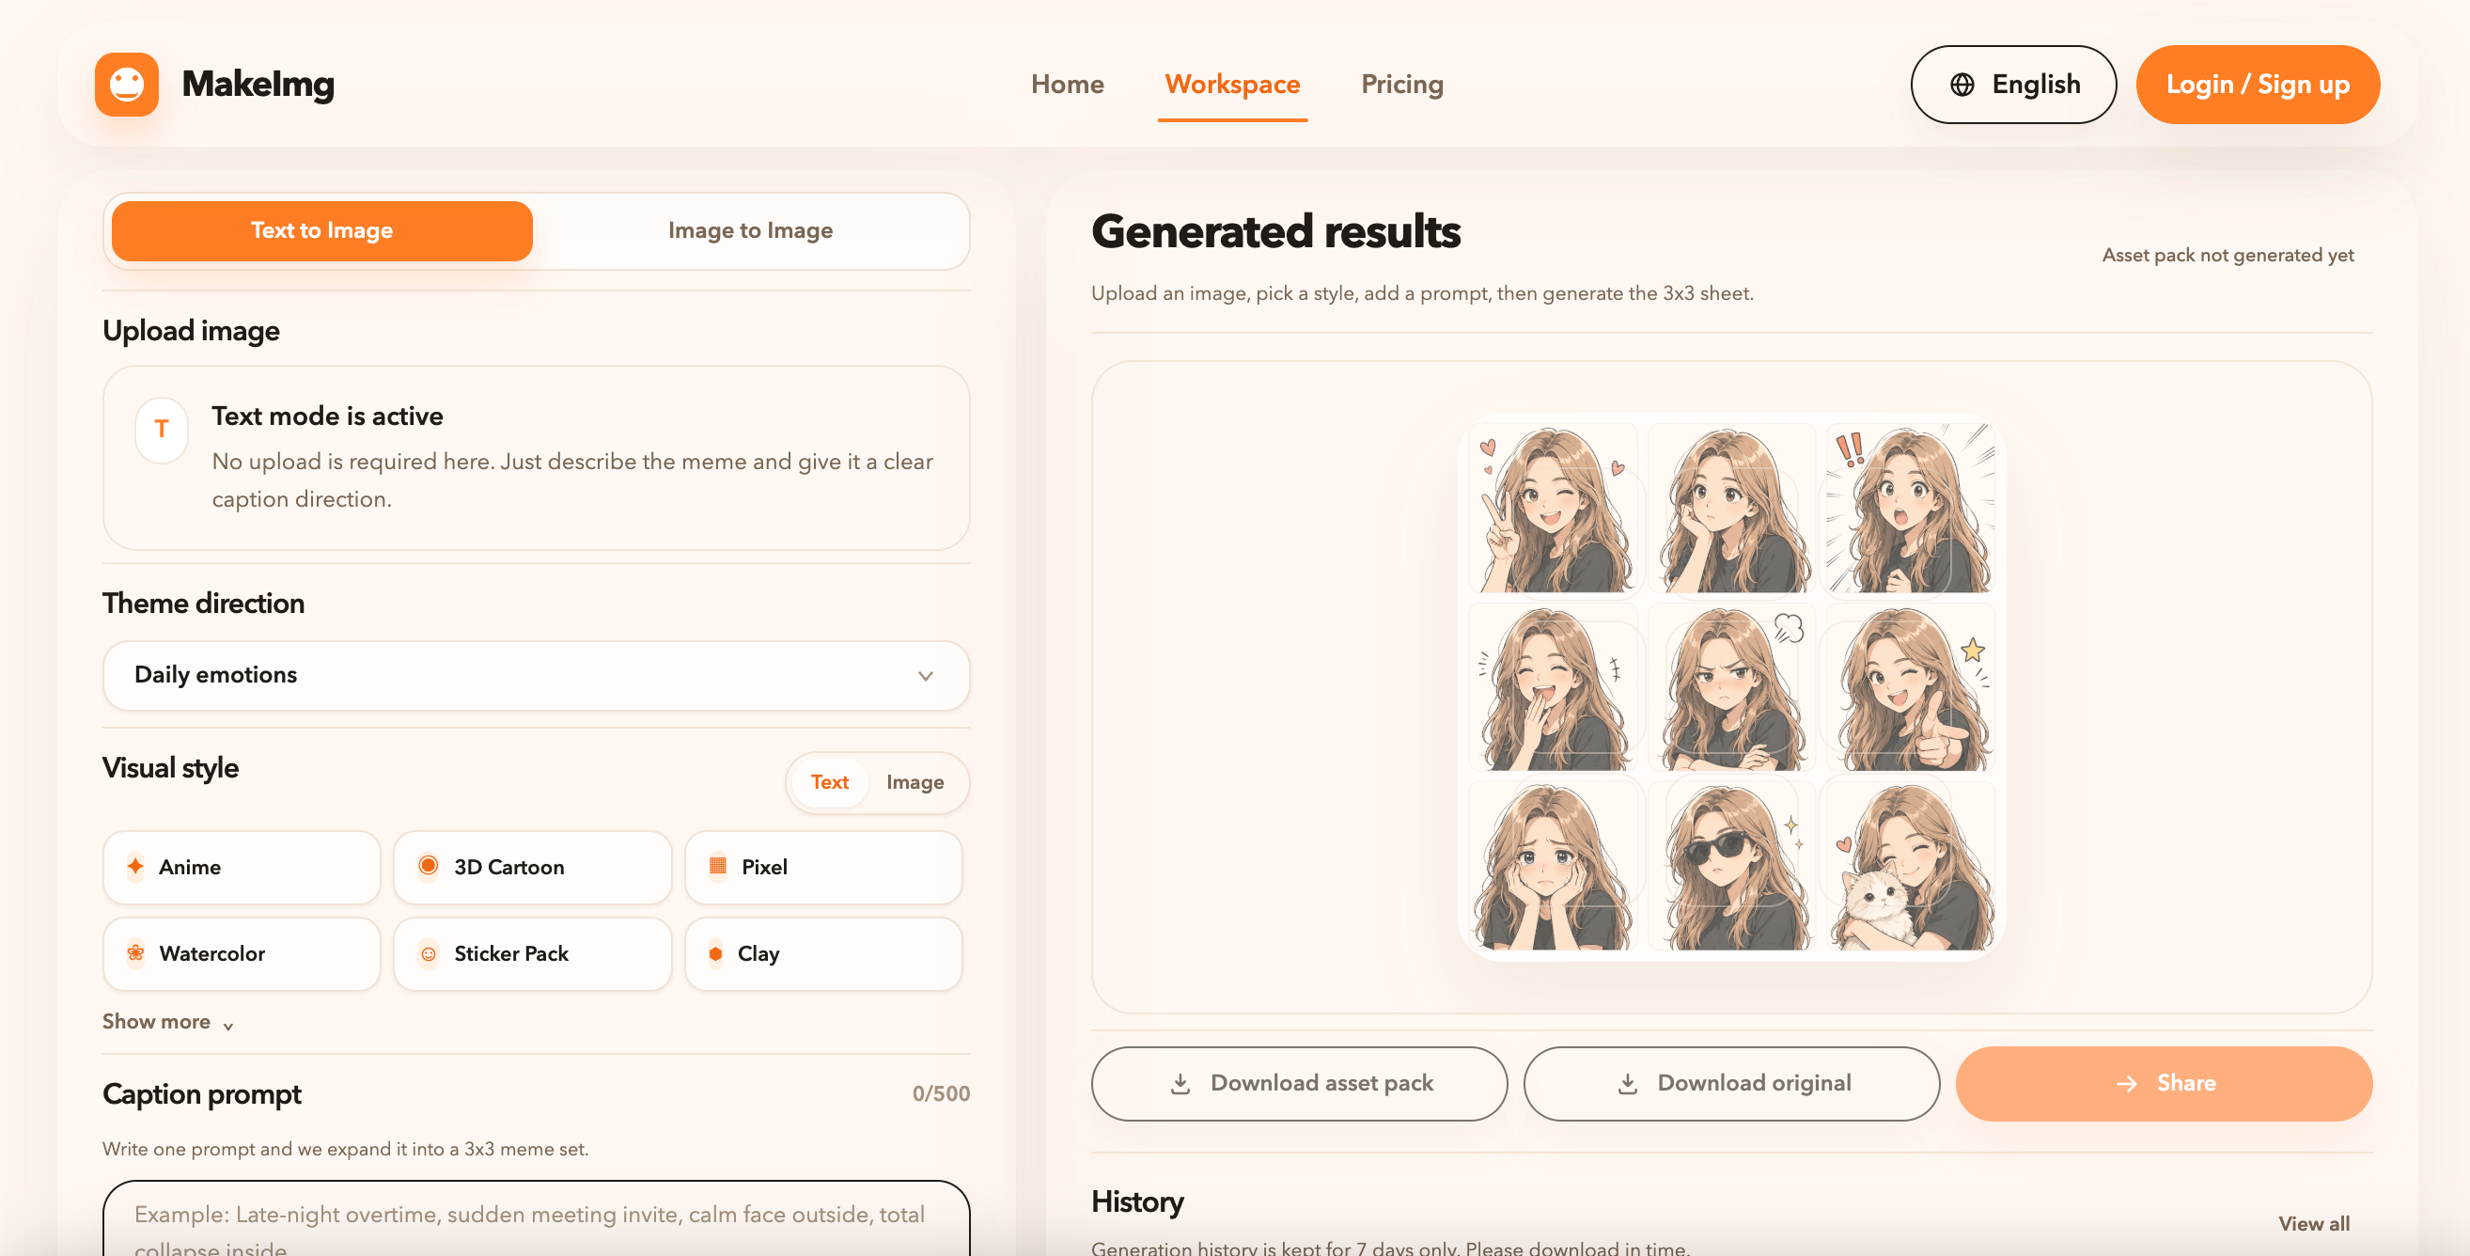Image resolution: width=2470 pixels, height=1256 pixels.
Task: Choose the Sticker Pack visual style
Action: coord(533,954)
